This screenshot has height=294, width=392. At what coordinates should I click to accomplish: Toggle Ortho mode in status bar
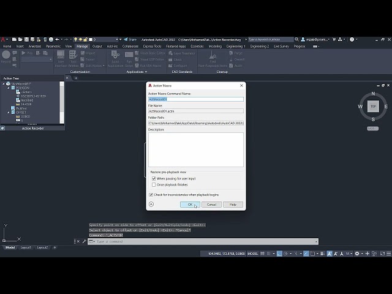click(279, 254)
